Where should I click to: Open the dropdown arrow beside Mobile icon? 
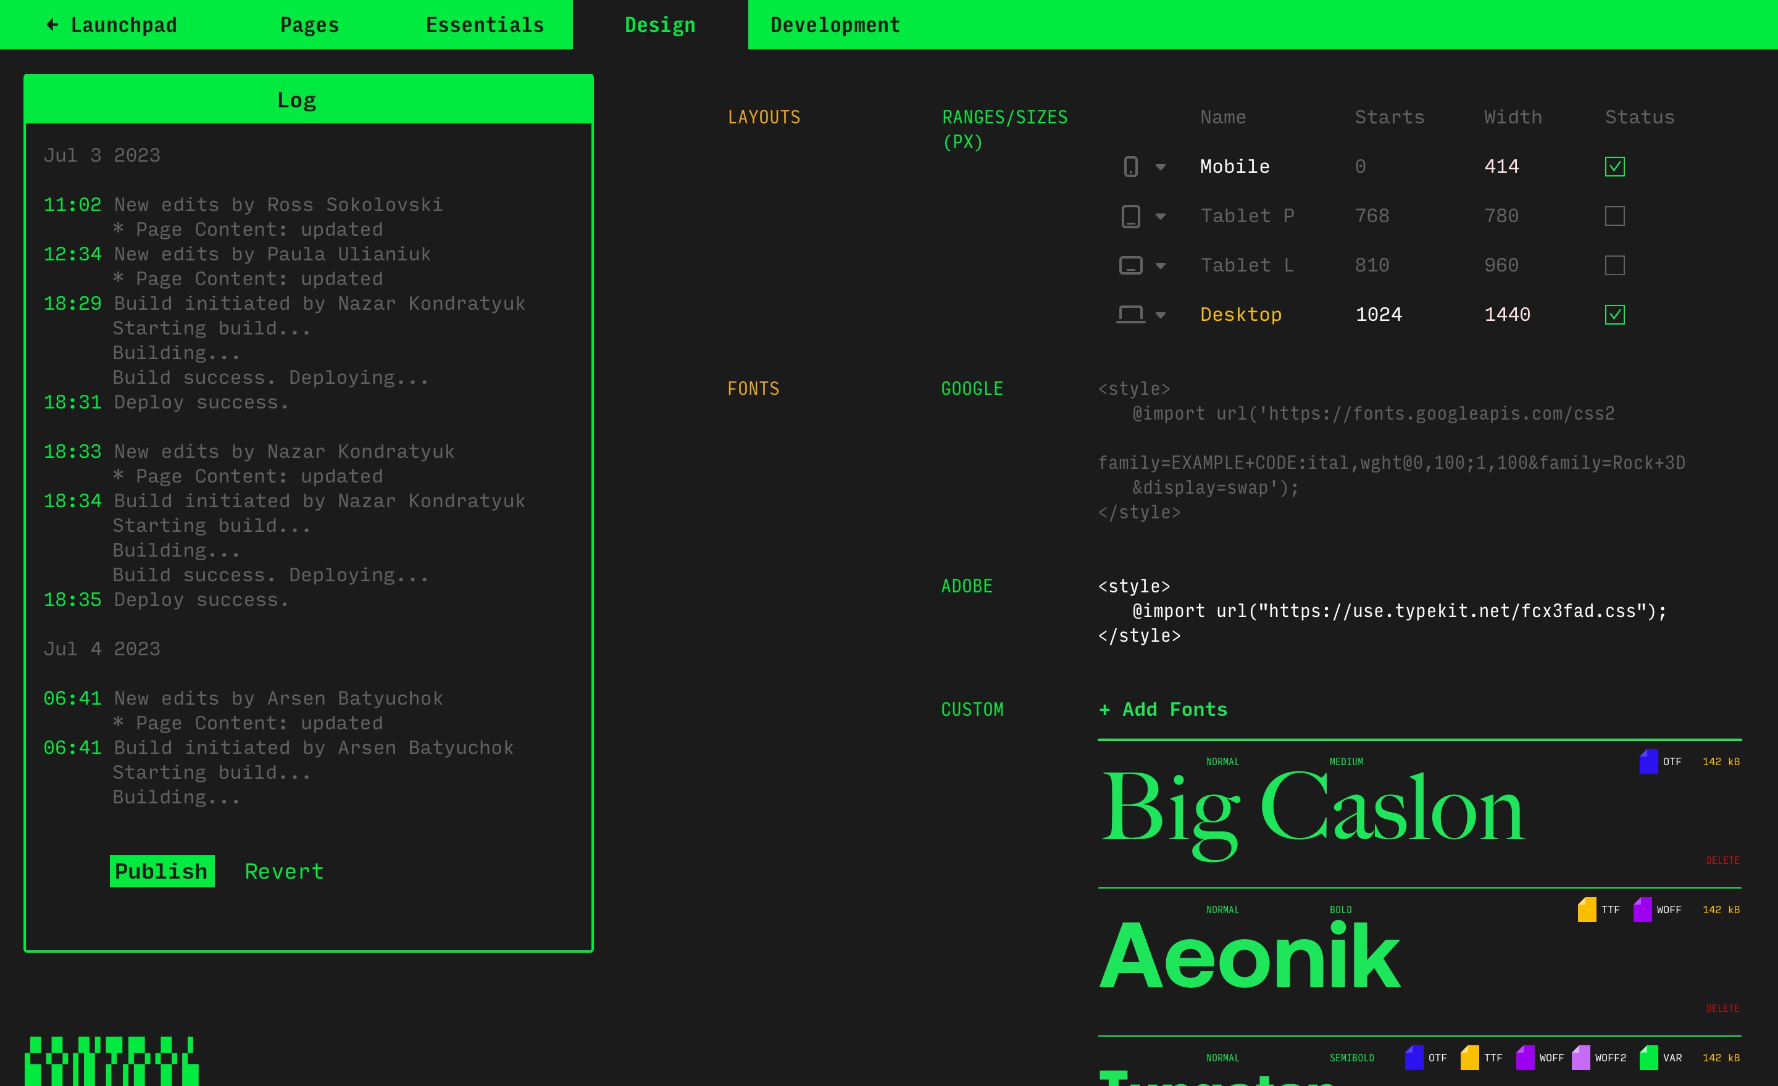(x=1160, y=167)
